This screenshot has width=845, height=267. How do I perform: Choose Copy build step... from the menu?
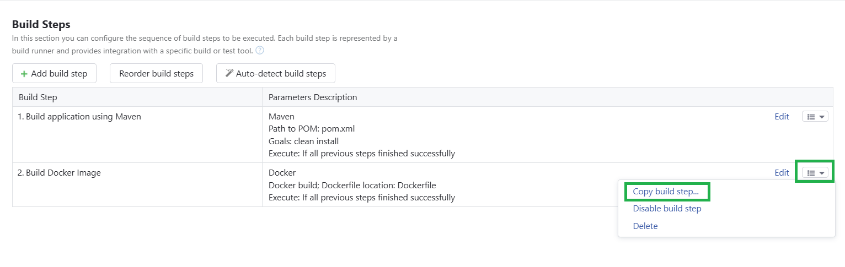point(666,192)
